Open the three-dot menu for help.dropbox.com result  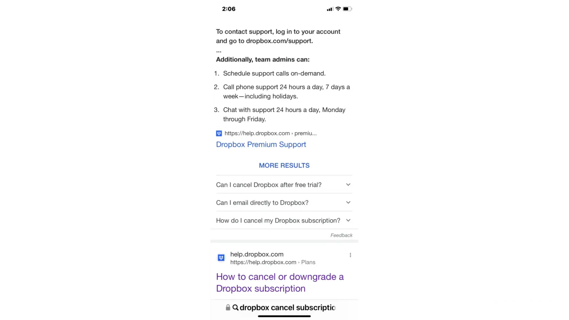350,255
